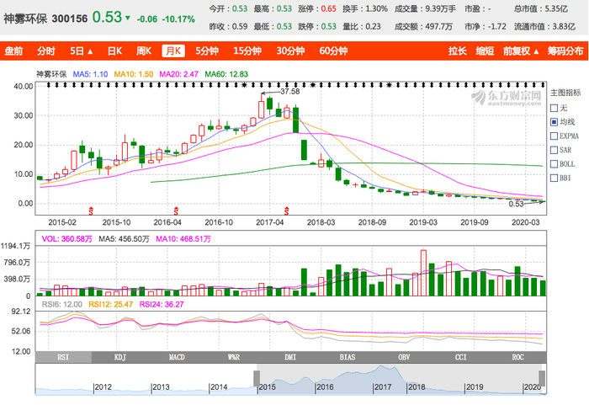Click red S marker near 2017-04

(286, 210)
